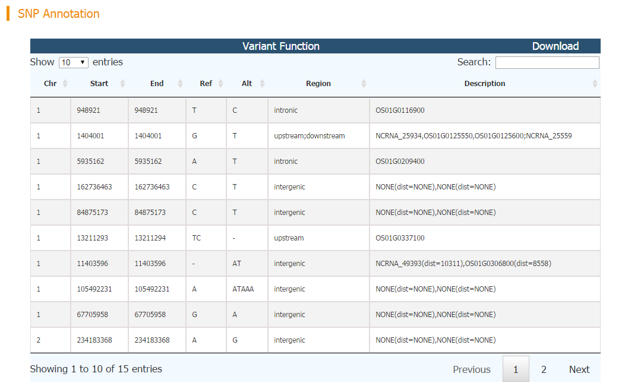The width and height of the screenshot is (625, 386).
Task: Go to the Next page
Action: (x=579, y=369)
